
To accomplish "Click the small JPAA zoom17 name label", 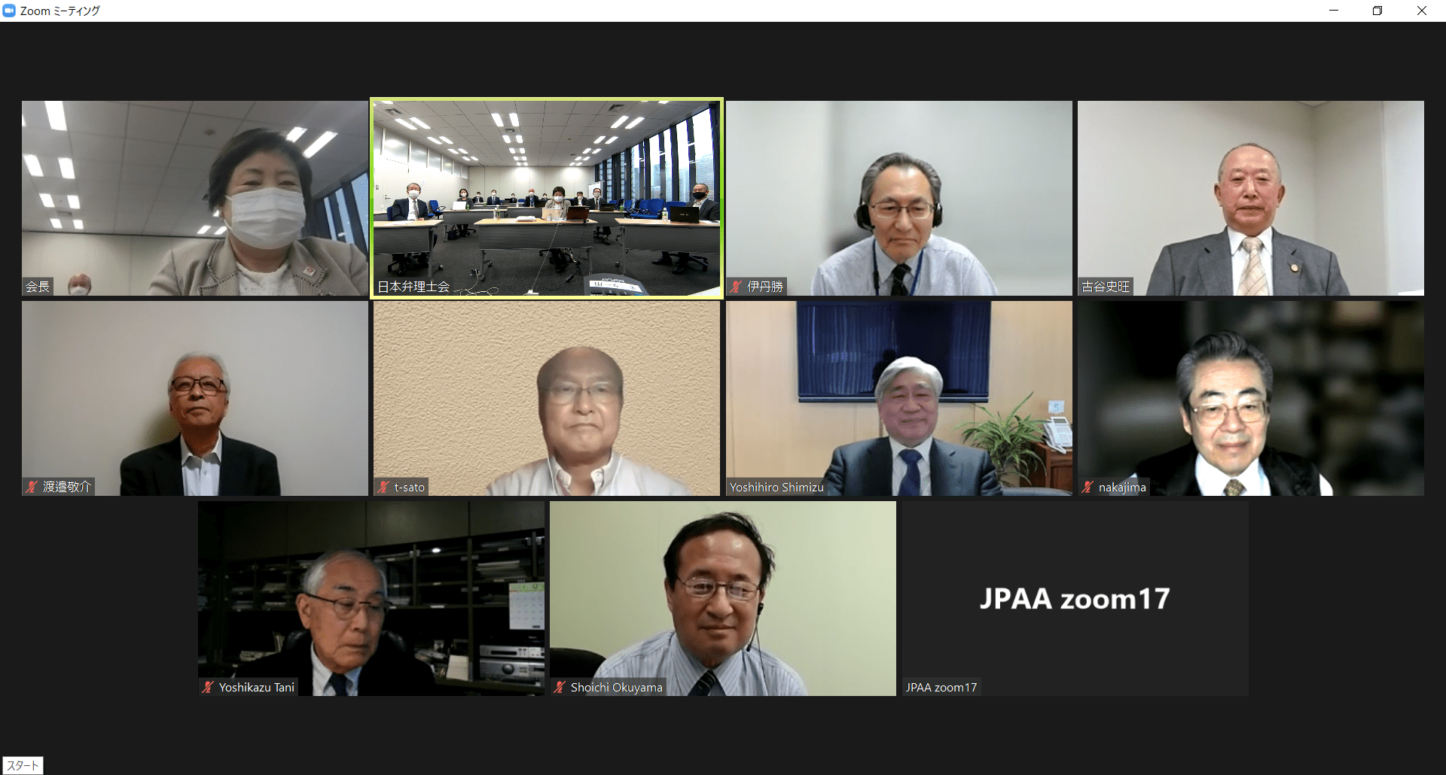I will pos(941,687).
